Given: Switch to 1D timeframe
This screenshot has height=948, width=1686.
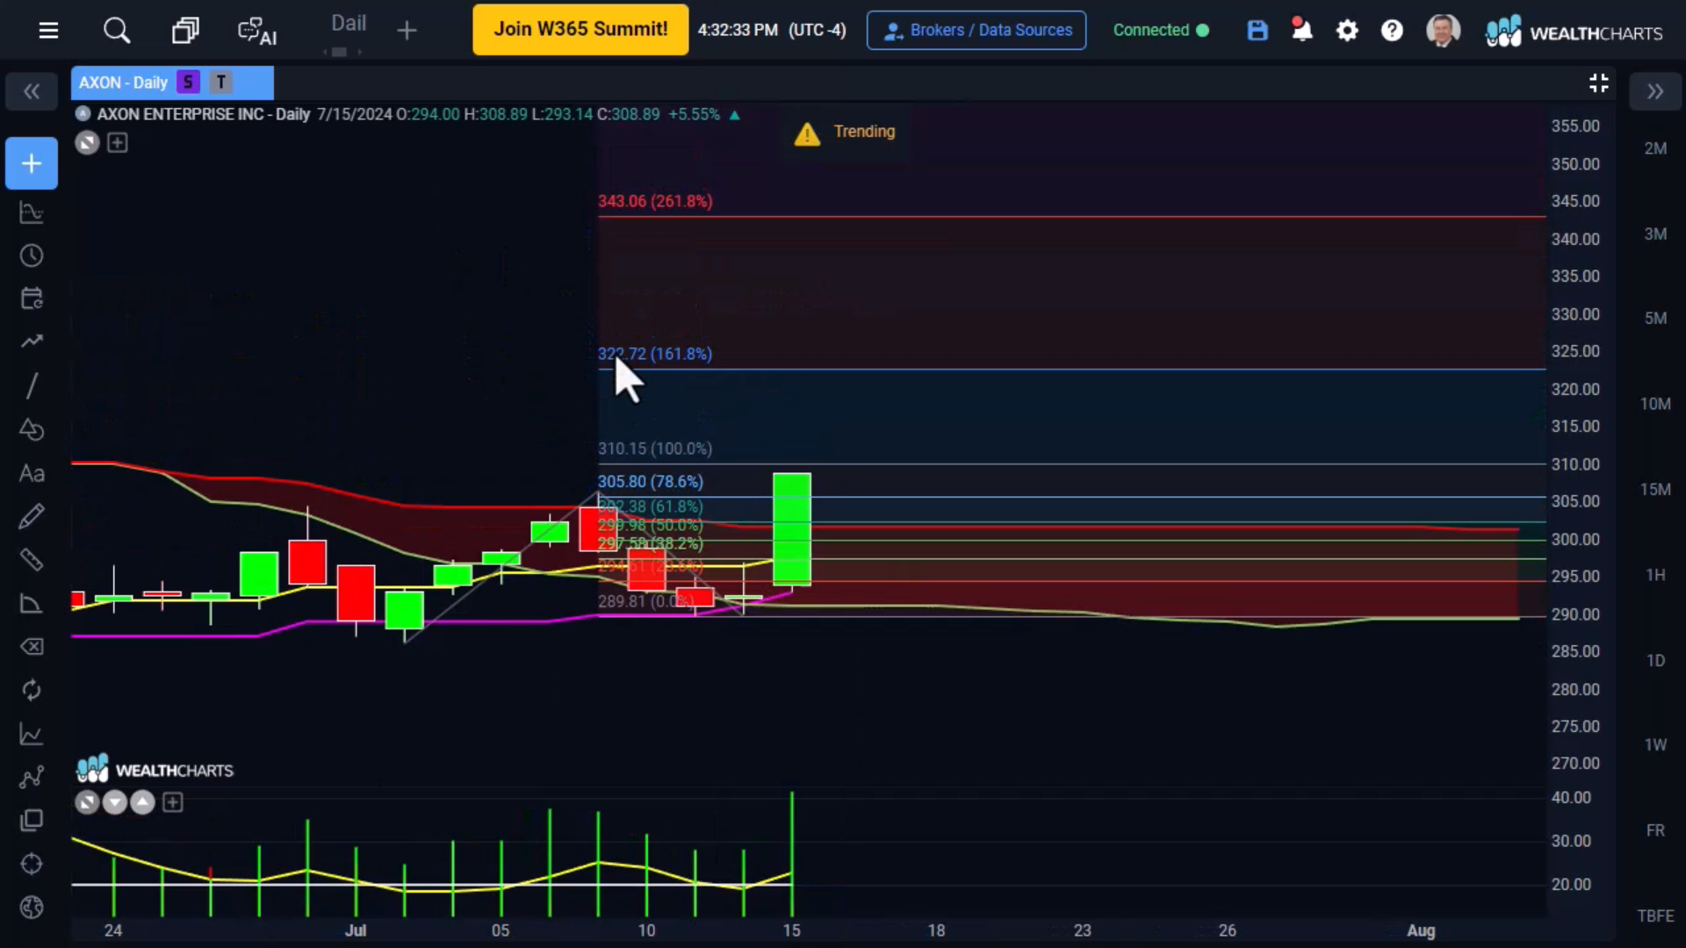Looking at the screenshot, I should point(1655,660).
